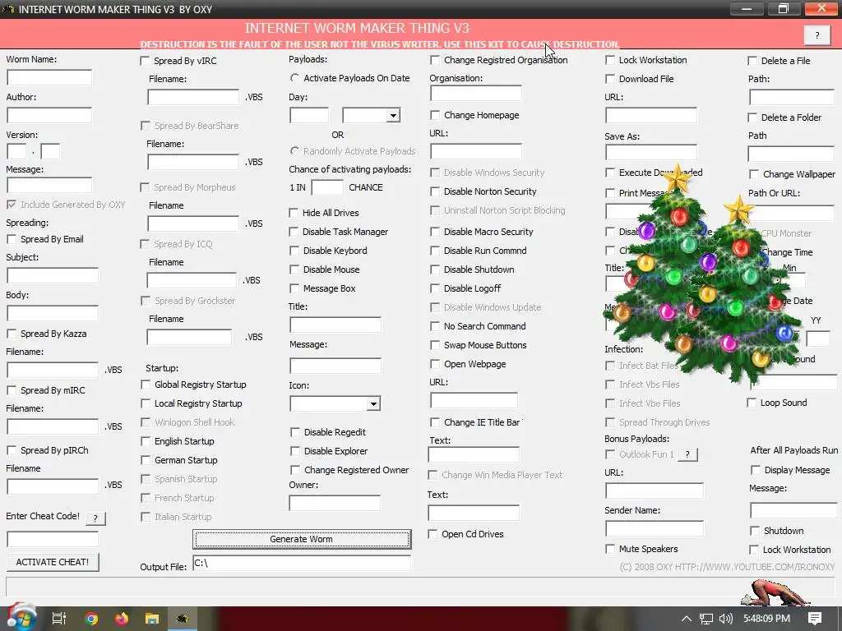842x631 pixels.
Task: Toggle the Delete a Folder checkbox
Action: 753,117
